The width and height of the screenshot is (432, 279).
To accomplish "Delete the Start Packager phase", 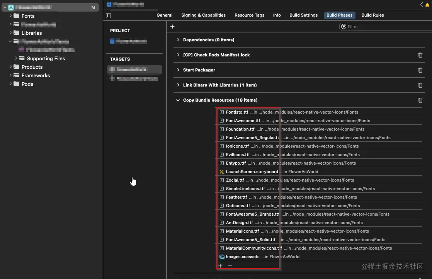I will point(420,70).
